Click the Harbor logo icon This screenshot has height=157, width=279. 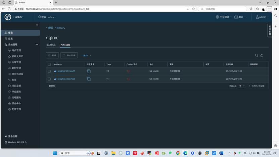tap(8, 17)
